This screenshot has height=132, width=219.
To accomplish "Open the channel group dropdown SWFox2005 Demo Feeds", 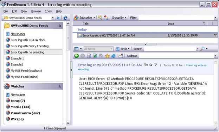I will [x=53, y=18].
